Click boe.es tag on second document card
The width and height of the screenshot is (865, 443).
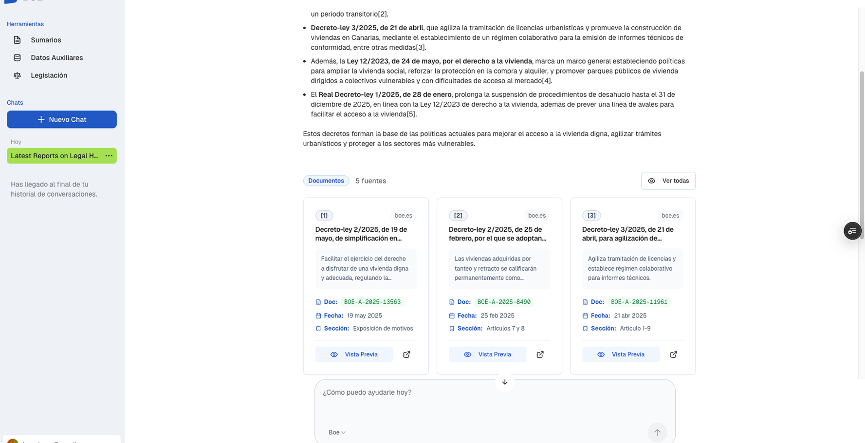[x=537, y=215]
